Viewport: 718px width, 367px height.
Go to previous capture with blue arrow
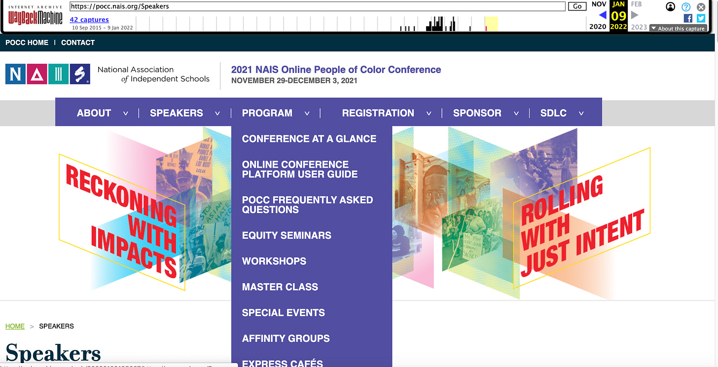pyautogui.click(x=602, y=15)
